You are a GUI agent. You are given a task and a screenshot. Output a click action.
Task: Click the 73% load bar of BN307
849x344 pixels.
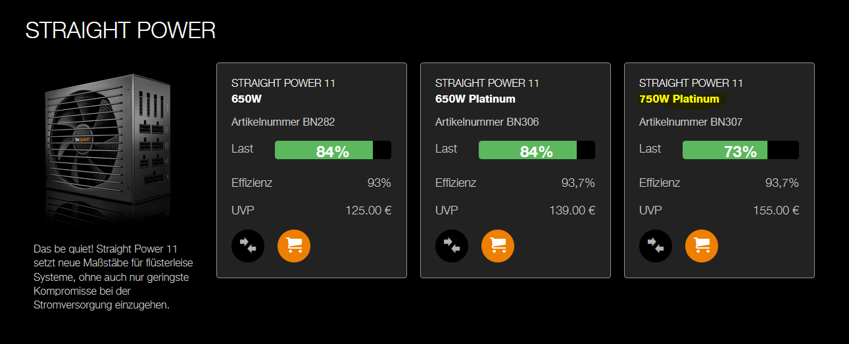[x=740, y=151]
